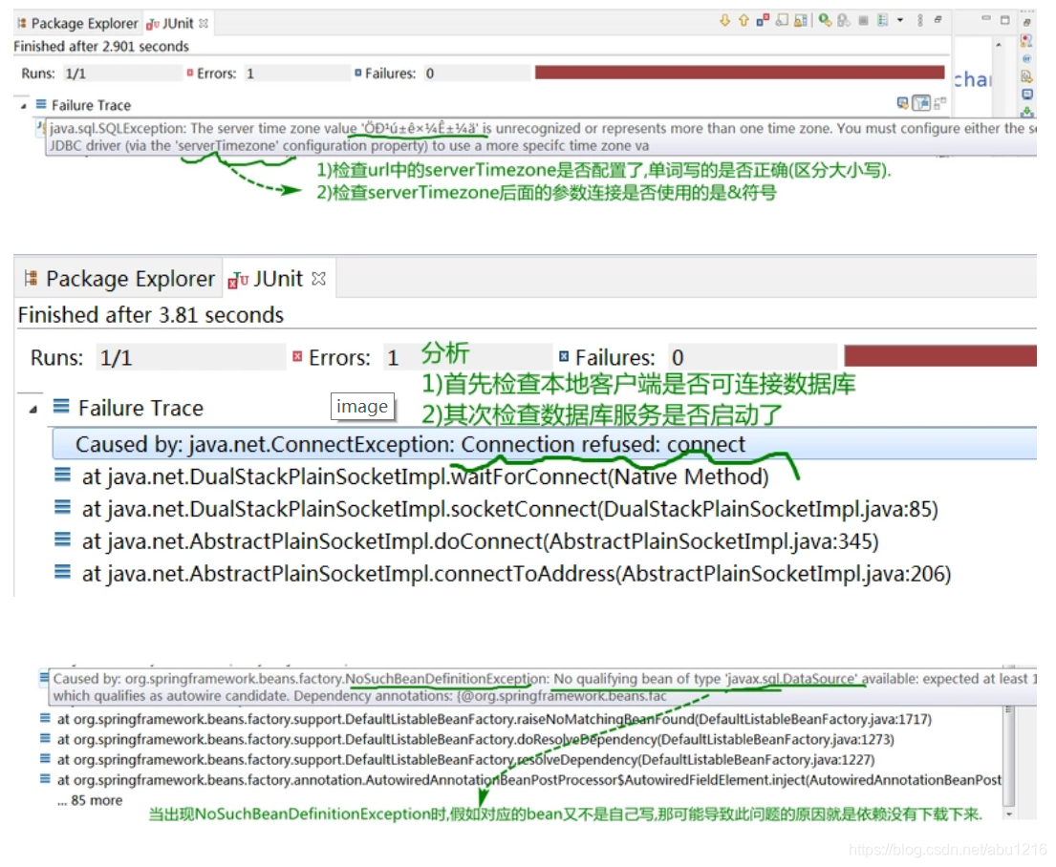
Task: Click the Stop JUnit Test Run square
Action: pyautogui.click(x=863, y=20)
